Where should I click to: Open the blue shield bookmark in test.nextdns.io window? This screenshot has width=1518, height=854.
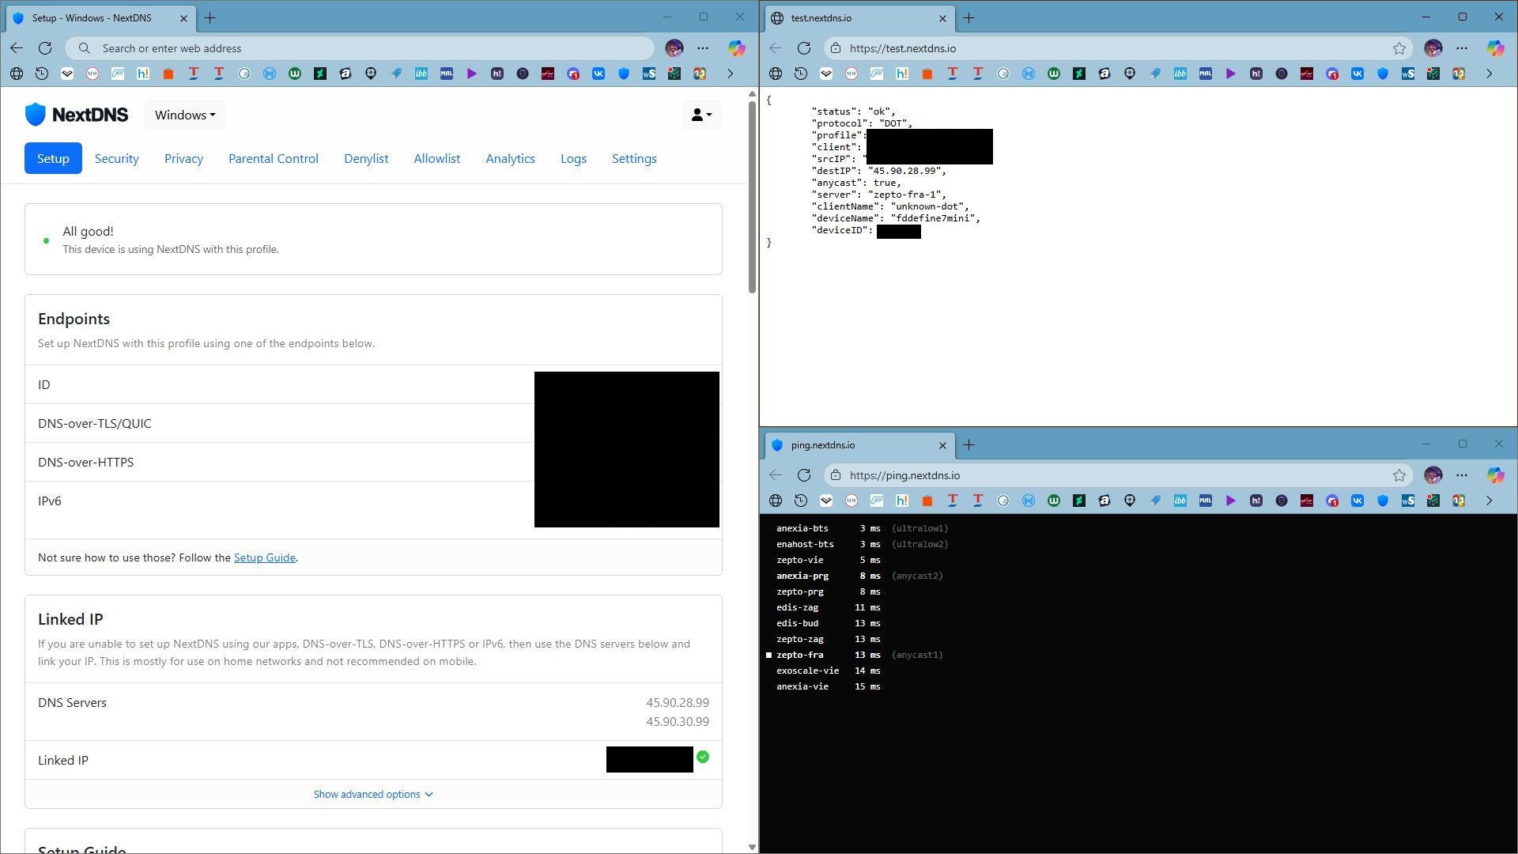(1383, 74)
